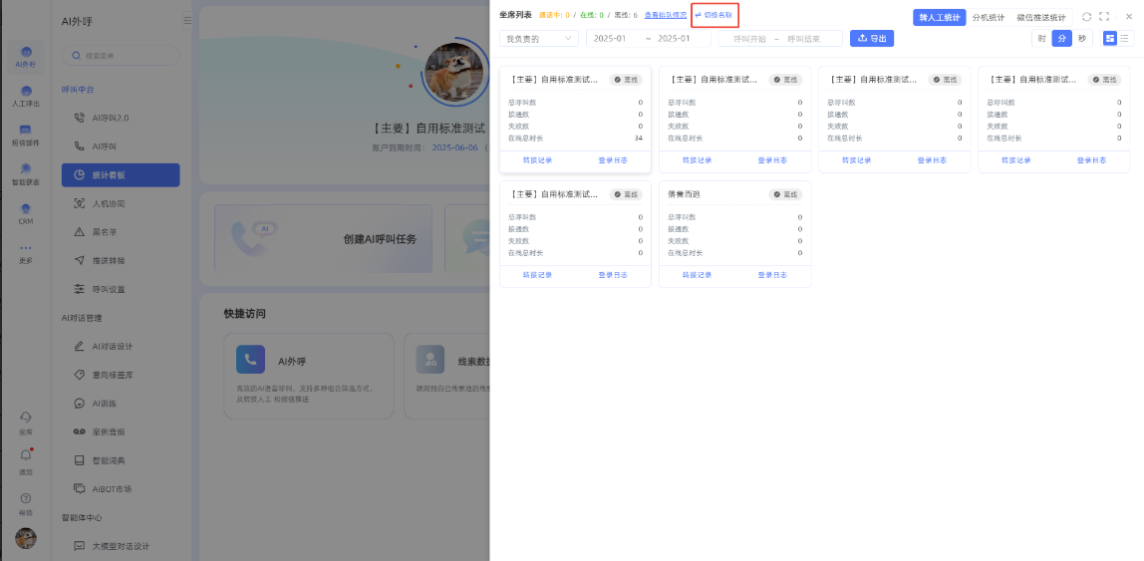The image size is (1144, 561).
Task: Switch to 分机统计 tab
Action: coord(989,17)
